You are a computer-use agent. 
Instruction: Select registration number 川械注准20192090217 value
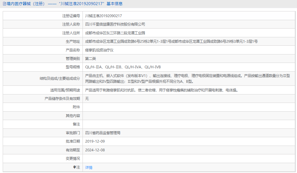[x=103, y=16]
